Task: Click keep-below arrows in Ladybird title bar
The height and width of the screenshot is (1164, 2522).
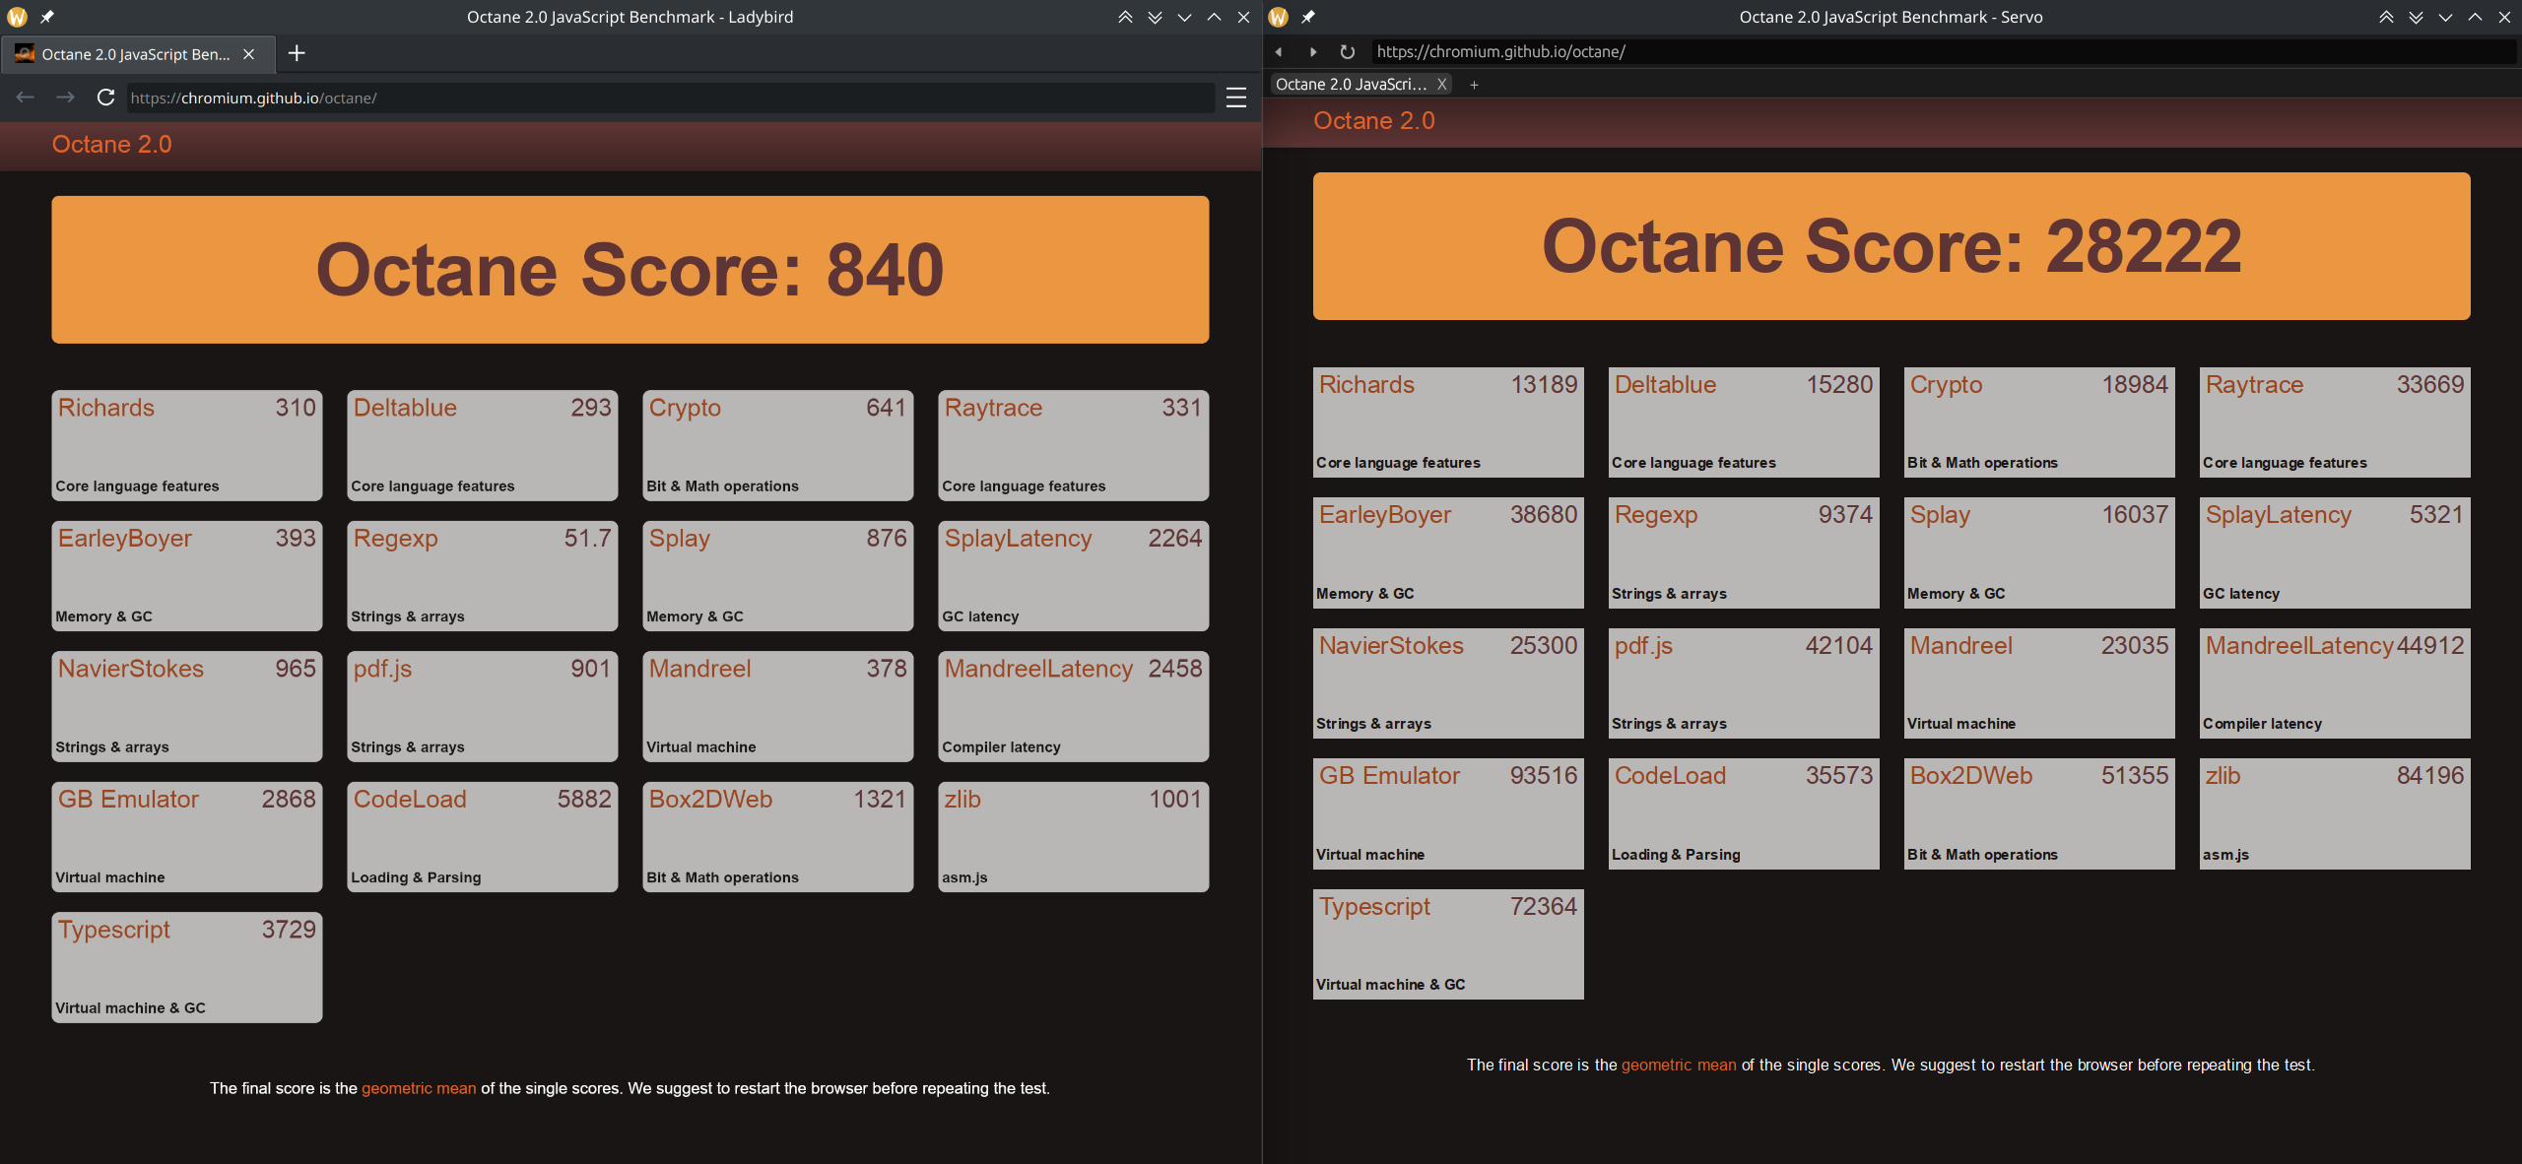Action: (1155, 17)
